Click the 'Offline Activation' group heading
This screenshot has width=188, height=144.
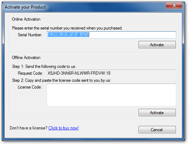(26, 58)
